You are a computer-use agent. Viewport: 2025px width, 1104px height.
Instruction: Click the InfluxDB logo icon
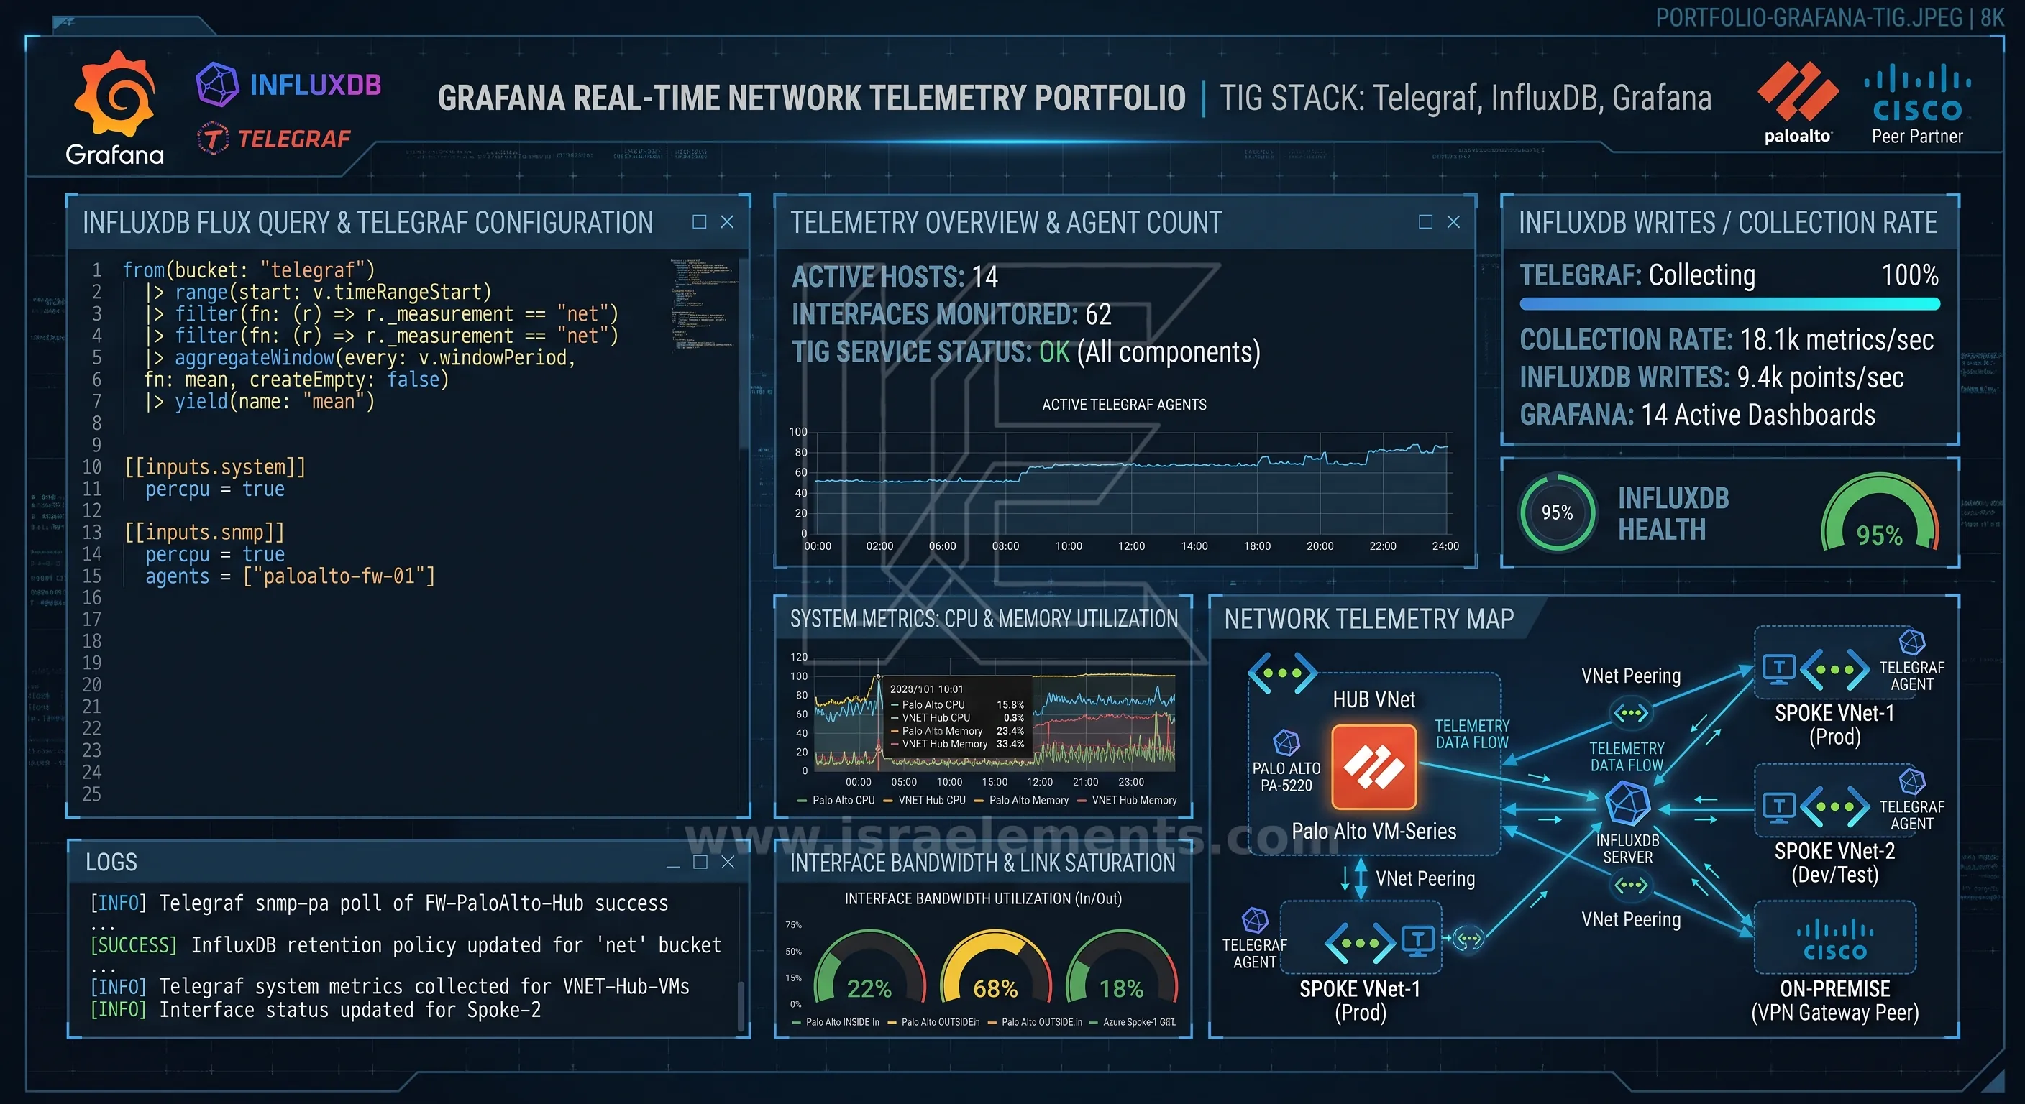(217, 84)
